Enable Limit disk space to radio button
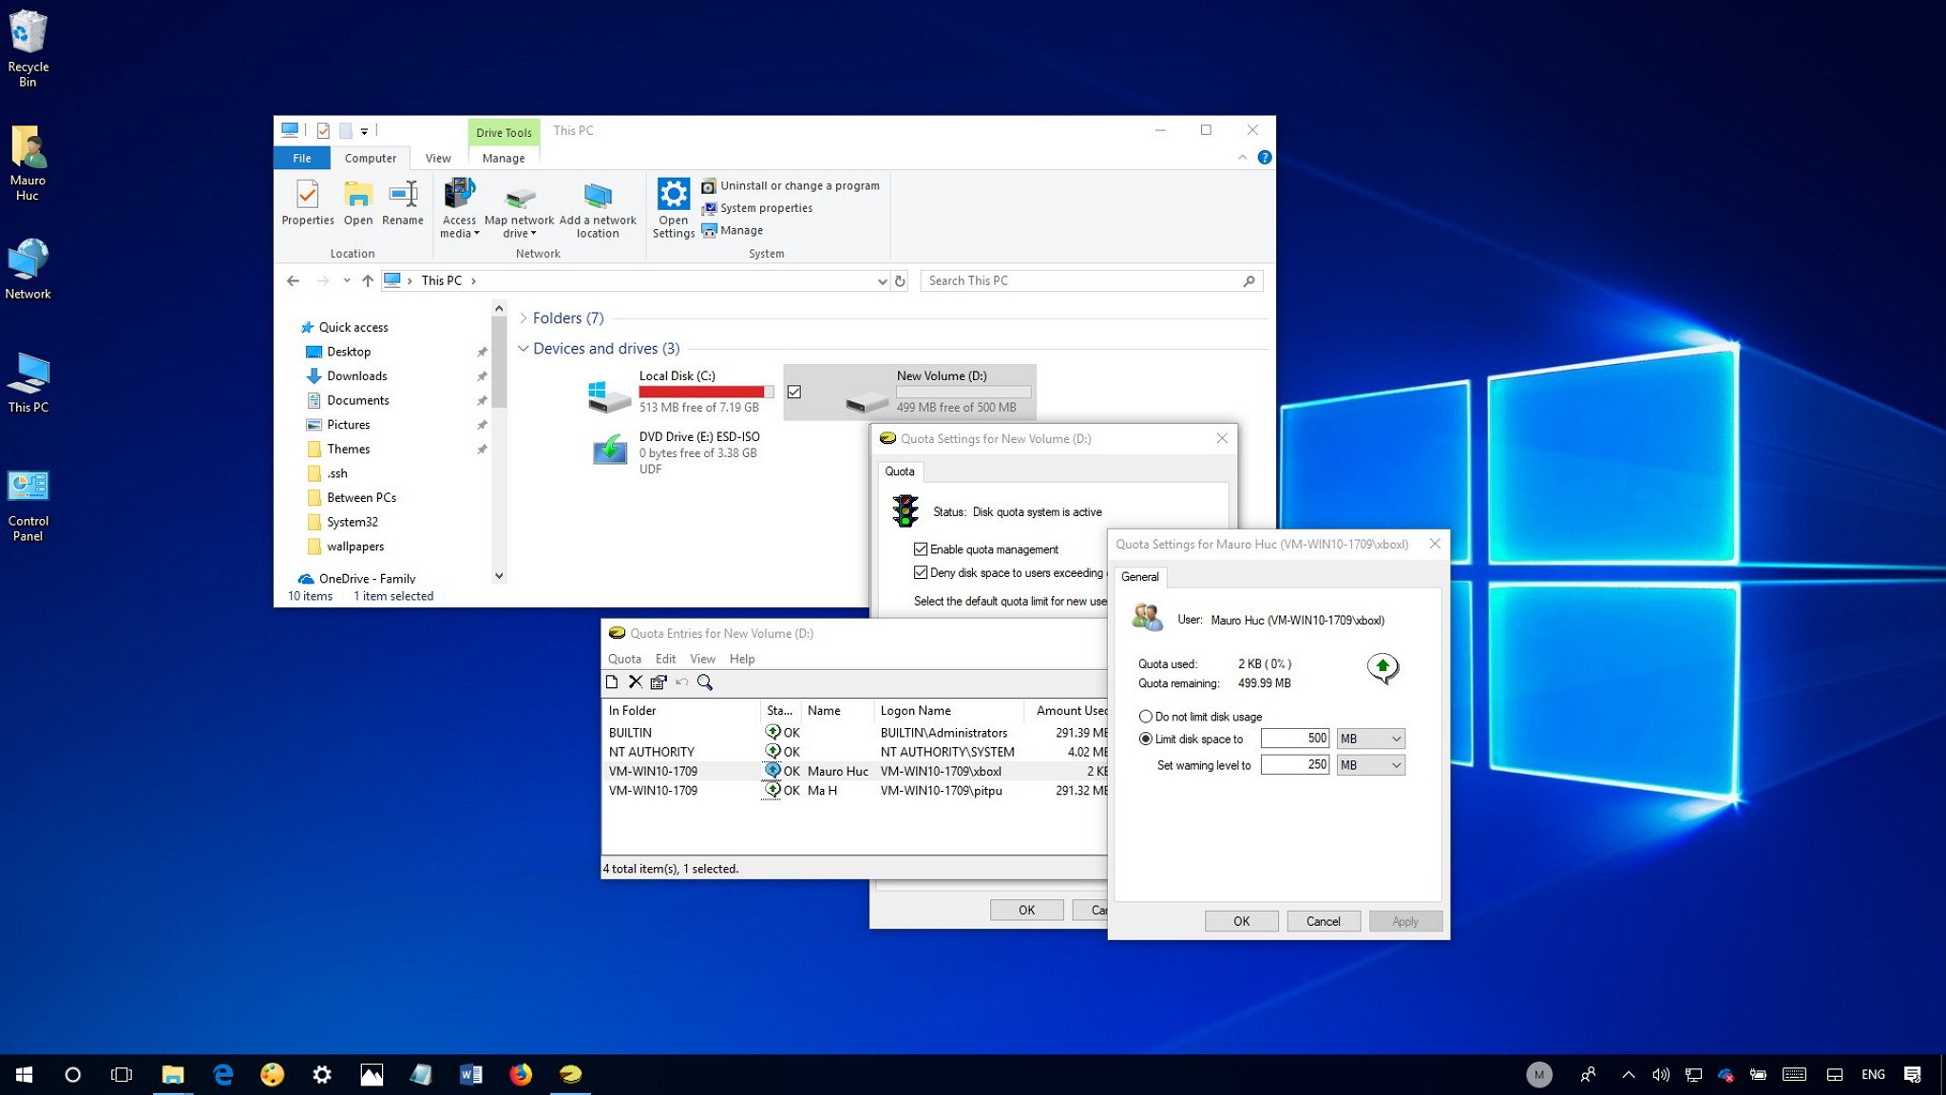 tap(1145, 738)
